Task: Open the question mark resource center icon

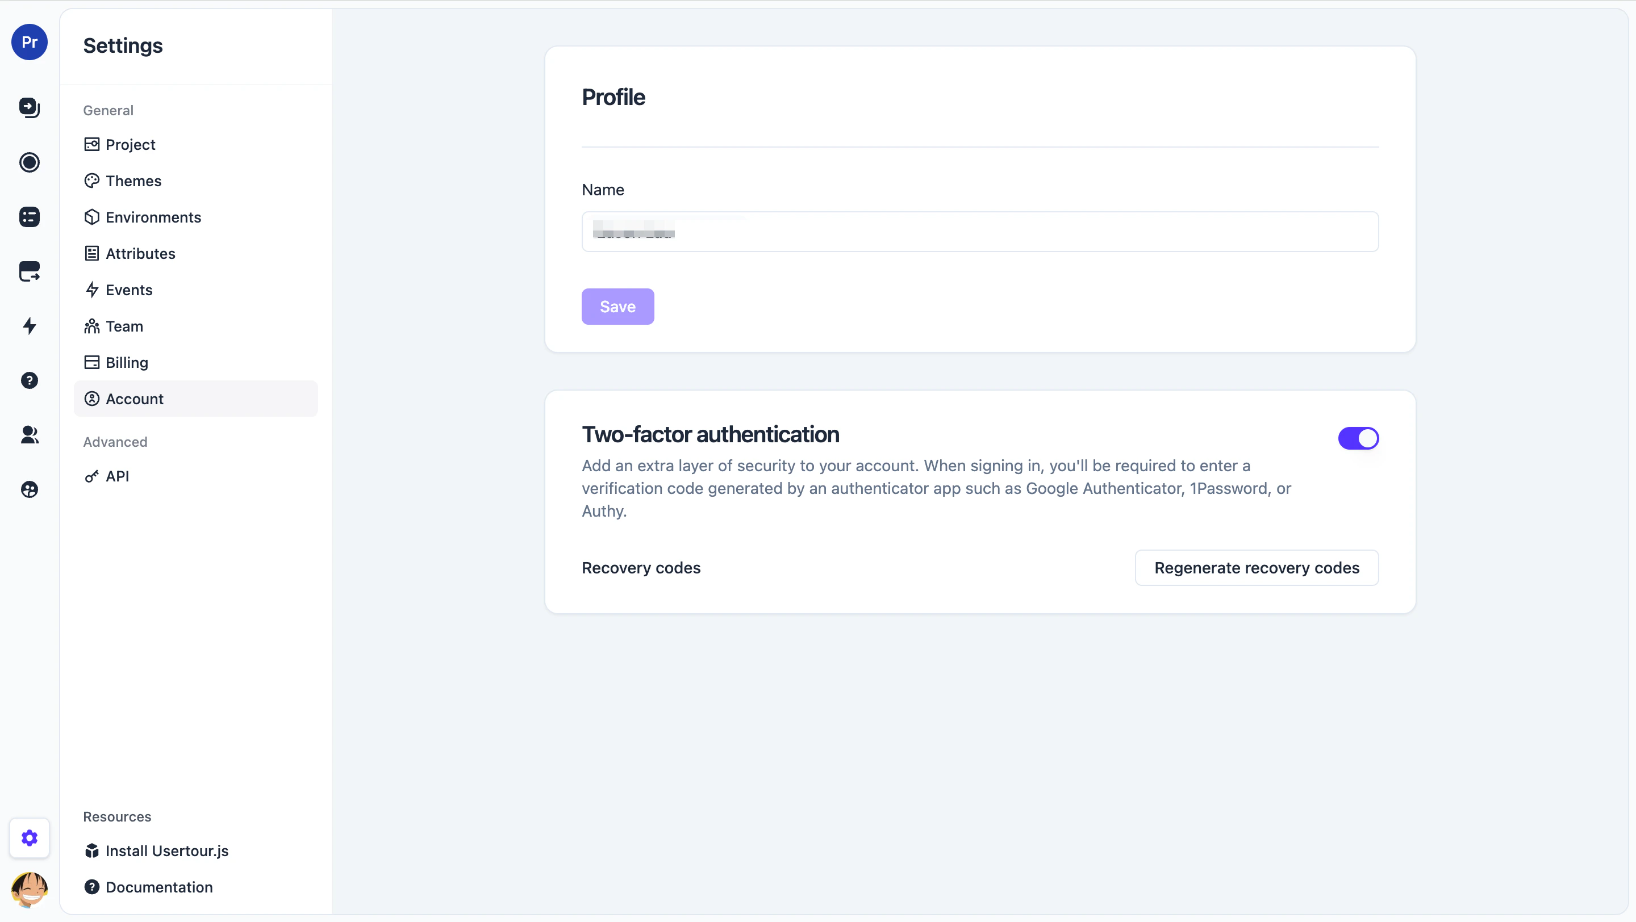Action: [29, 381]
